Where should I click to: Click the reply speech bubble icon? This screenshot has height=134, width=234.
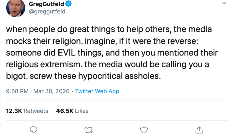pyautogui.click(x=33, y=130)
